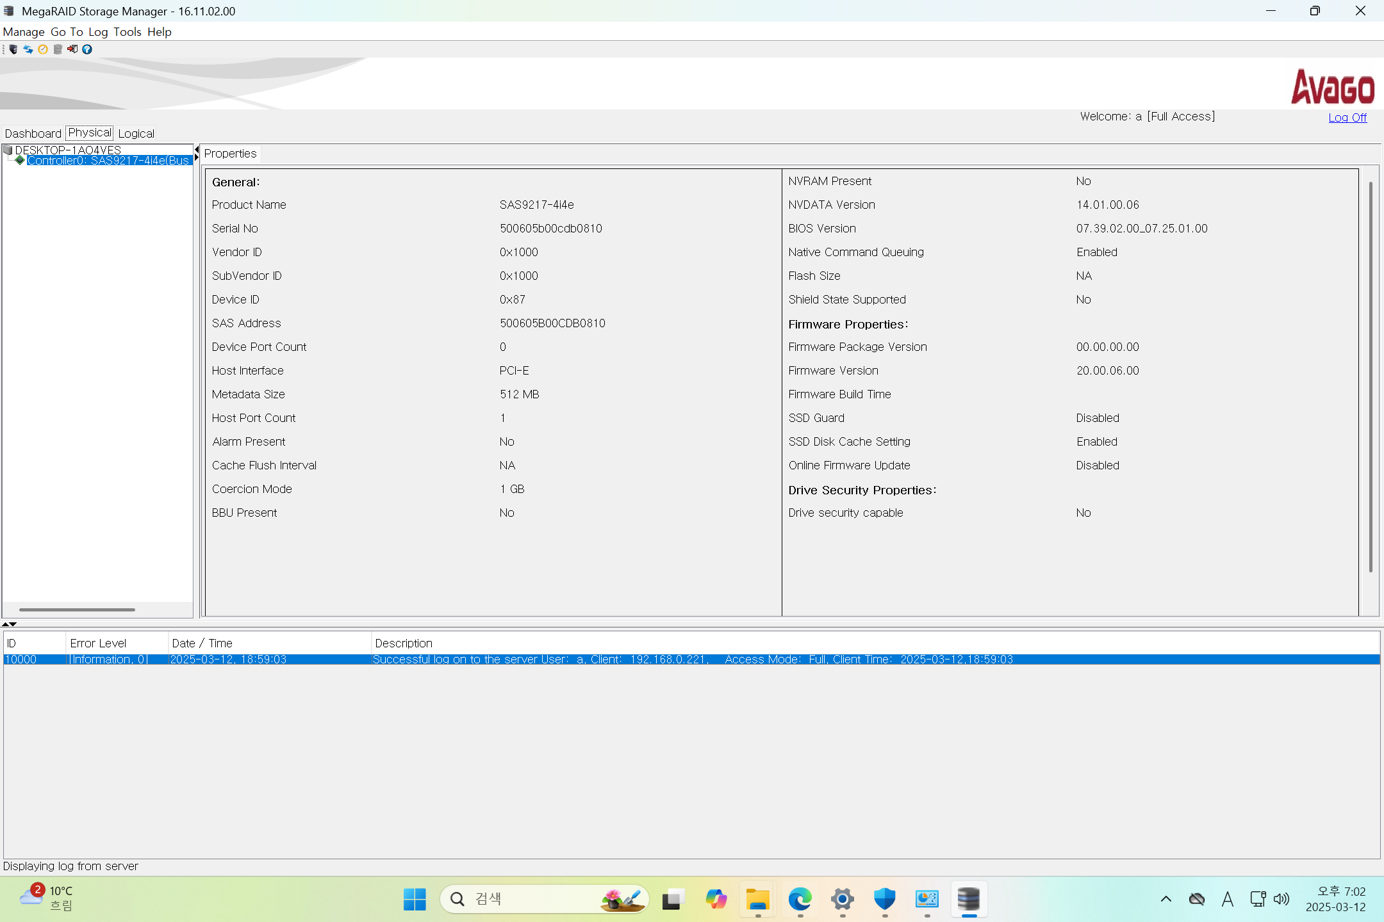
Task: Open the Tools menu
Action: click(128, 32)
